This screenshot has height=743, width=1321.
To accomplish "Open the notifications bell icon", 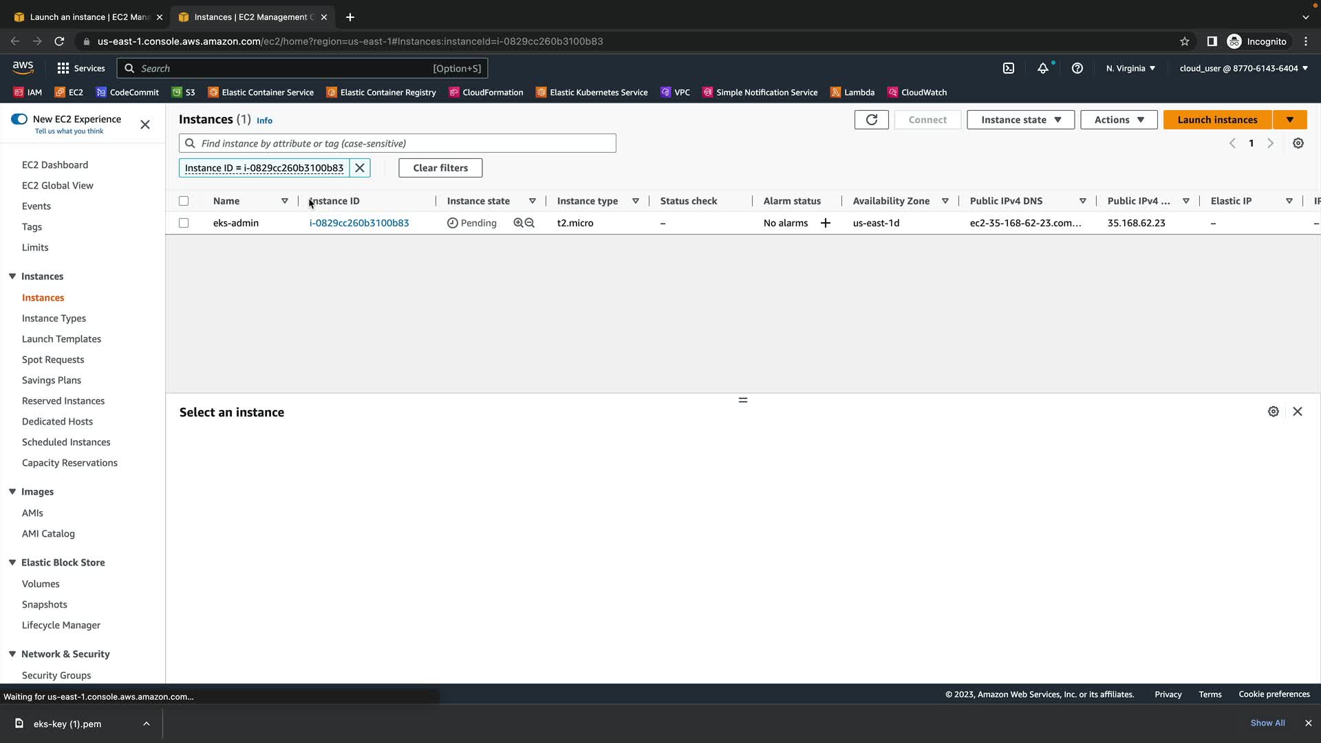I will pos(1043,68).
